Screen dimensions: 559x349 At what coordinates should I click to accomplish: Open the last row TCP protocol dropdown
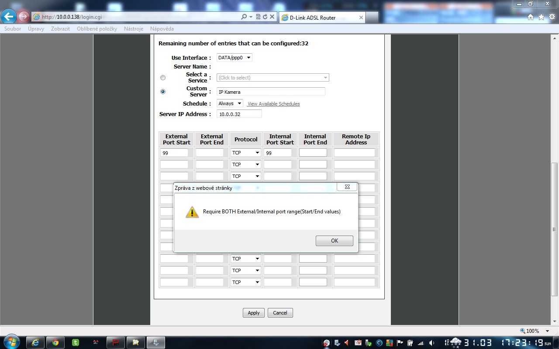coord(246,282)
